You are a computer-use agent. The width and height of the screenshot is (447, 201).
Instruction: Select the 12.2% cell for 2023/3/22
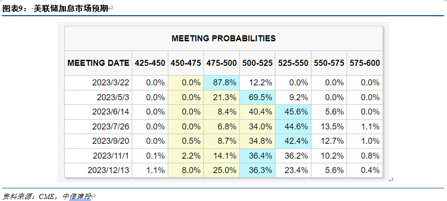pyautogui.click(x=258, y=83)
